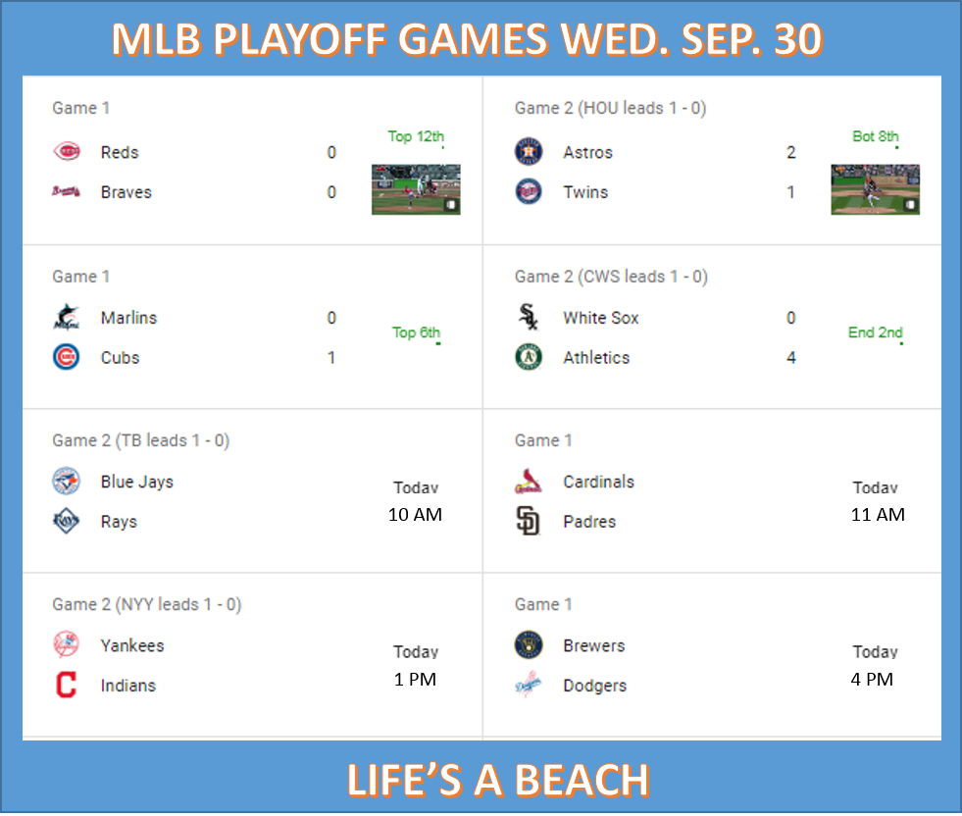Screen dimensions: 962x816
Task: Select the Yankees team name
Action: 132,645
